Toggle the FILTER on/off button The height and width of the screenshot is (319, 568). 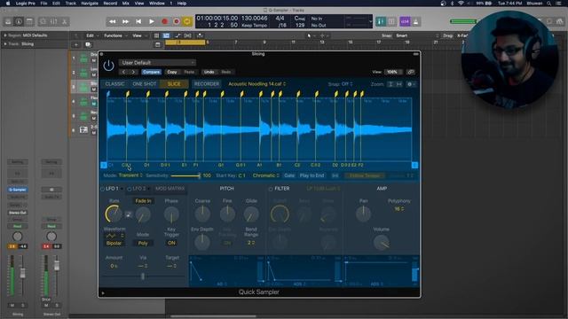[x=271, y=189]
